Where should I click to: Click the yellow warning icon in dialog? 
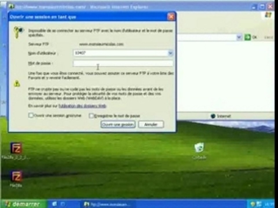[x=17, y=84]
